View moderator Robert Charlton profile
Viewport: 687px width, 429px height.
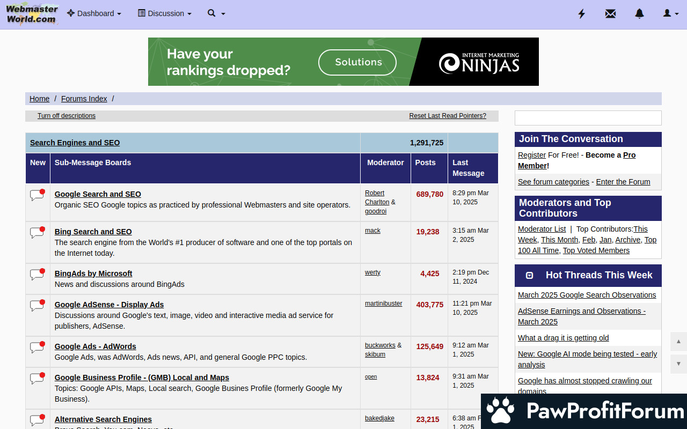[x=377, y=197]
